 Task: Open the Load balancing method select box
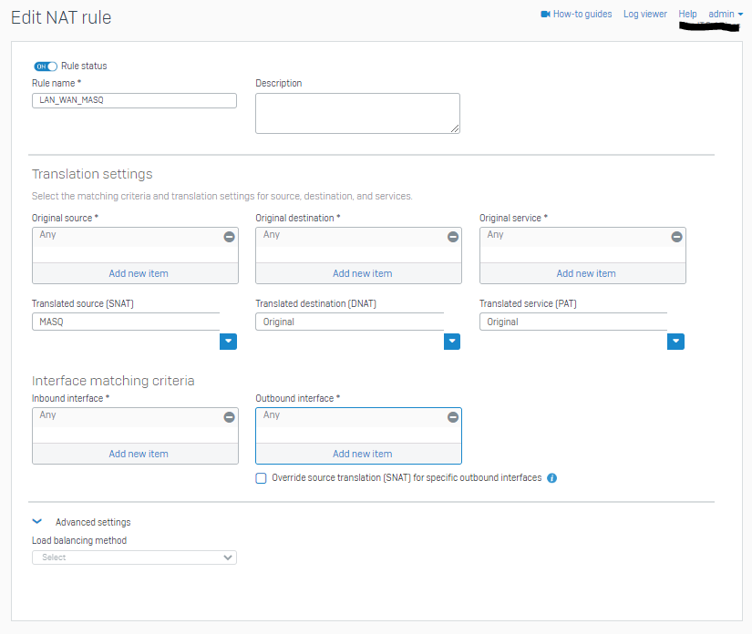click(134, 557)
